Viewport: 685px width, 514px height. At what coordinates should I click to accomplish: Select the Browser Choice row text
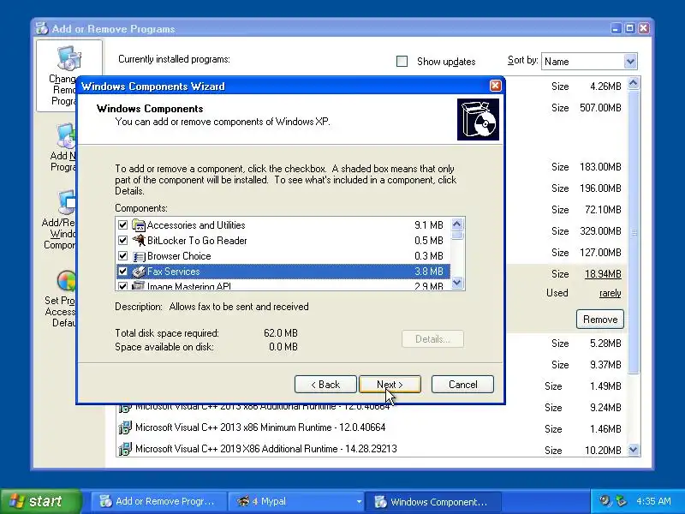coord(179,255)
